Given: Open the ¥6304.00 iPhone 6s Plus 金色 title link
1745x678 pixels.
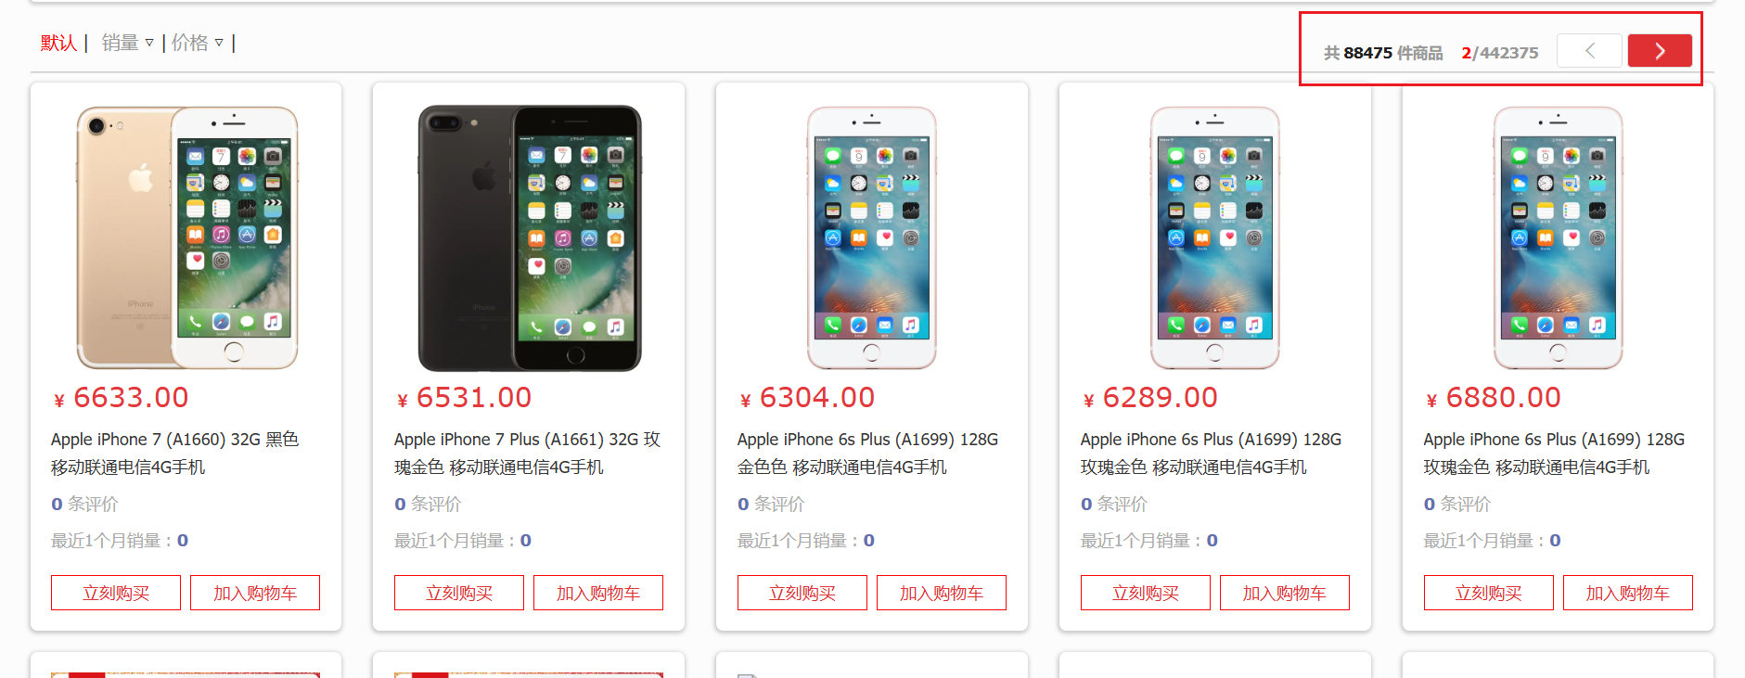Looking at the screenshot, I should click(867, 453).
